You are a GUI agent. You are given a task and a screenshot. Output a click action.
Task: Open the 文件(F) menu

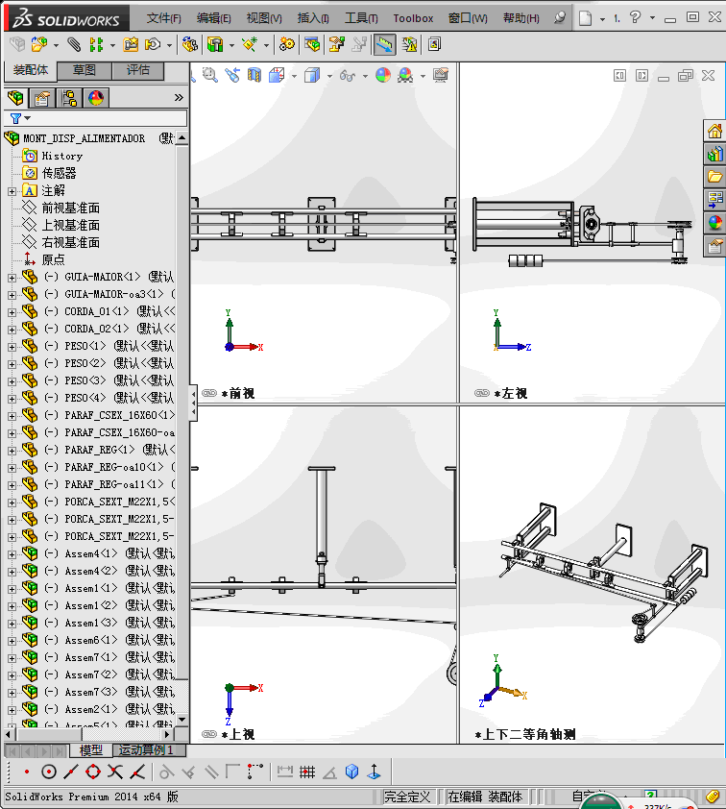pos(164,18)
